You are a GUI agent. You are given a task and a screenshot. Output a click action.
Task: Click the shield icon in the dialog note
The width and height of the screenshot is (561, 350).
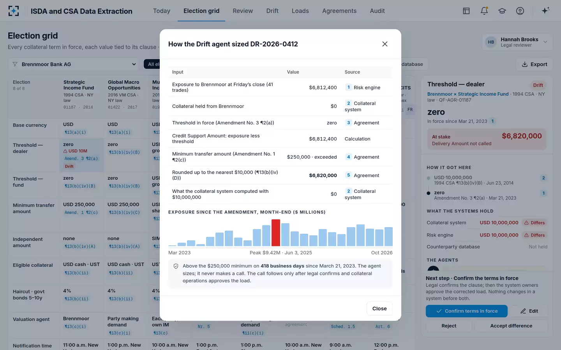(176, 266)
